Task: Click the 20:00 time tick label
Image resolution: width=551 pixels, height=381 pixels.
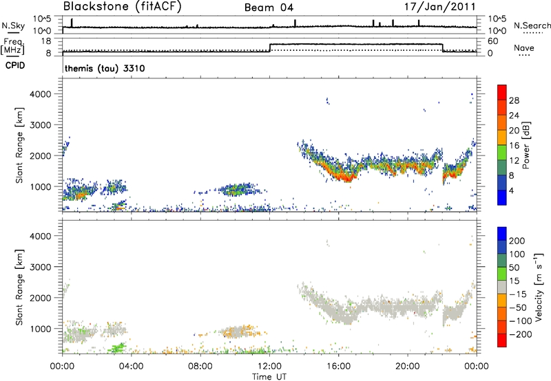Action: tap(408, 367)
